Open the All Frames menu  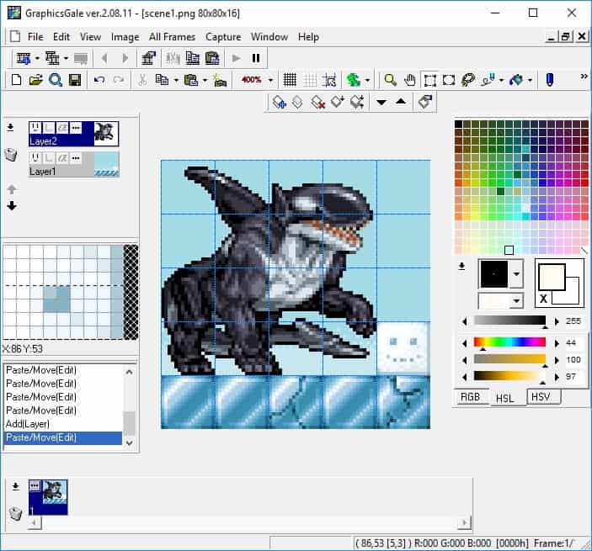tap(172, 37)
